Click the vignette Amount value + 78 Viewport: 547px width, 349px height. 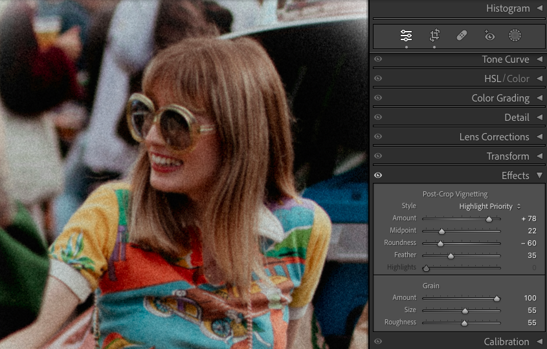point(529,218)
